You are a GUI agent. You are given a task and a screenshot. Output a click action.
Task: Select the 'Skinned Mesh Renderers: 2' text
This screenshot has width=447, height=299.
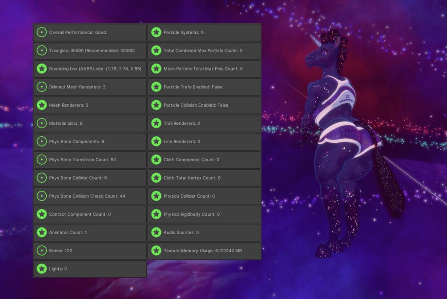pyautogui.click(x=77, y=87)
